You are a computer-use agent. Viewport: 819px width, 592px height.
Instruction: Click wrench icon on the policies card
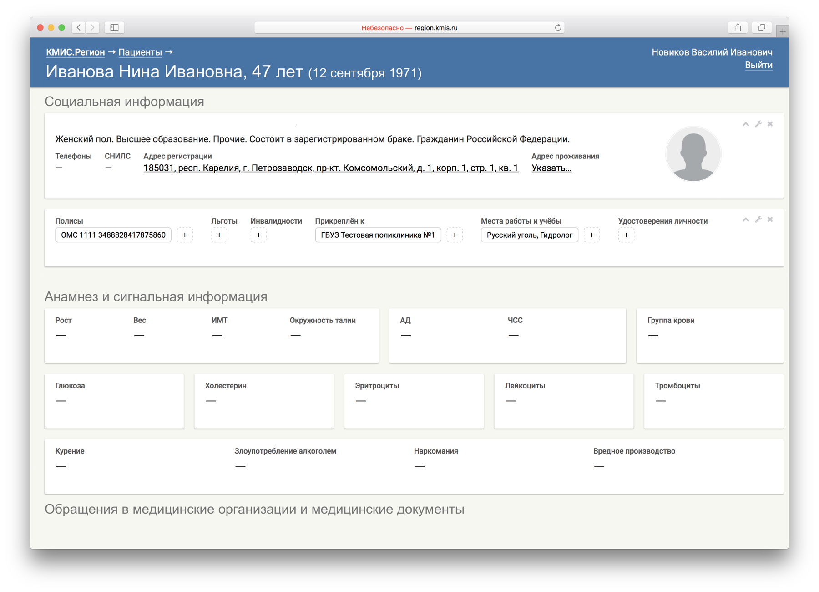pos(758,220)
